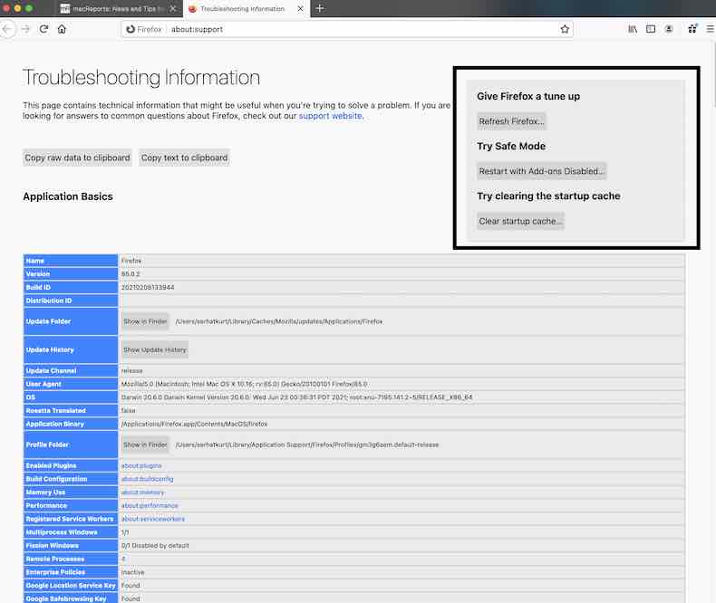The height and width of the screenshot is (603, 716).
Task: Reload the about:support page
Action: pyautogui.click(x=44, y=29)
